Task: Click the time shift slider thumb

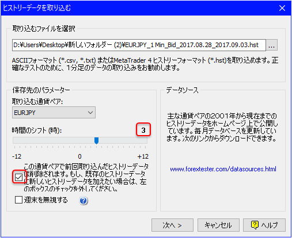Action: point(97,140)
